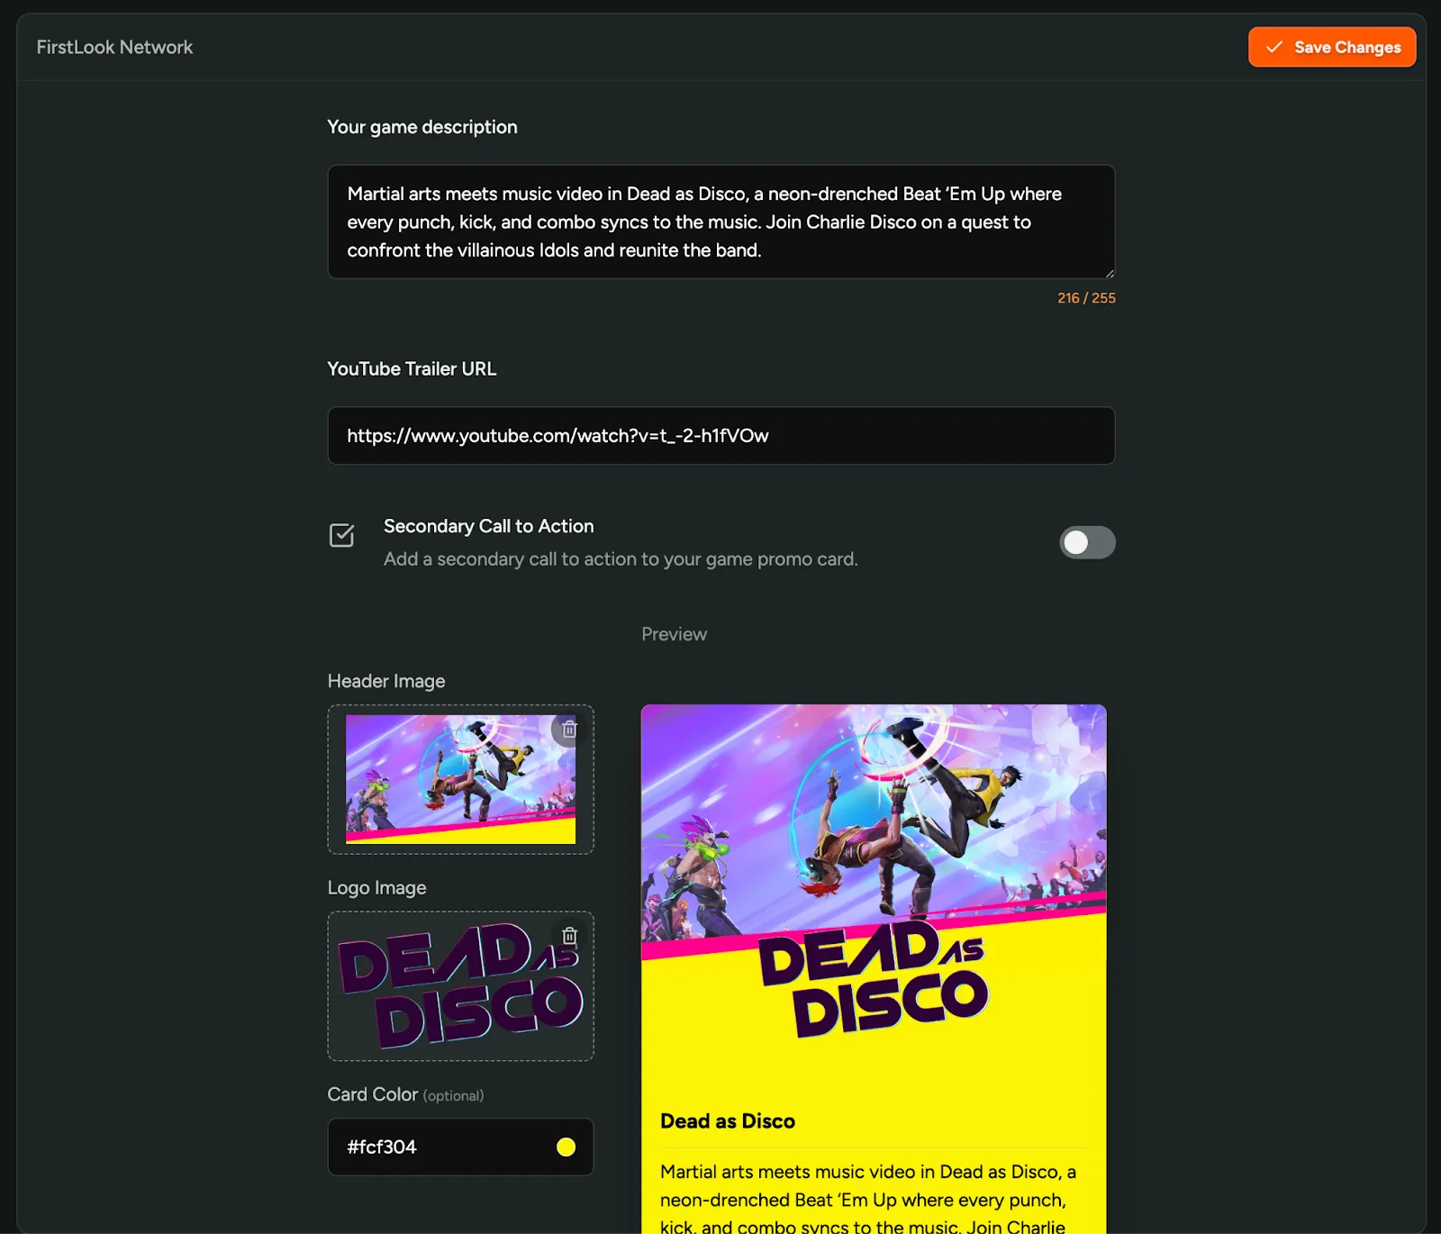Click the FirstLook Network title
Image resolution: width=1441 pixels, height=1234 pixels.
click(114, 47)
